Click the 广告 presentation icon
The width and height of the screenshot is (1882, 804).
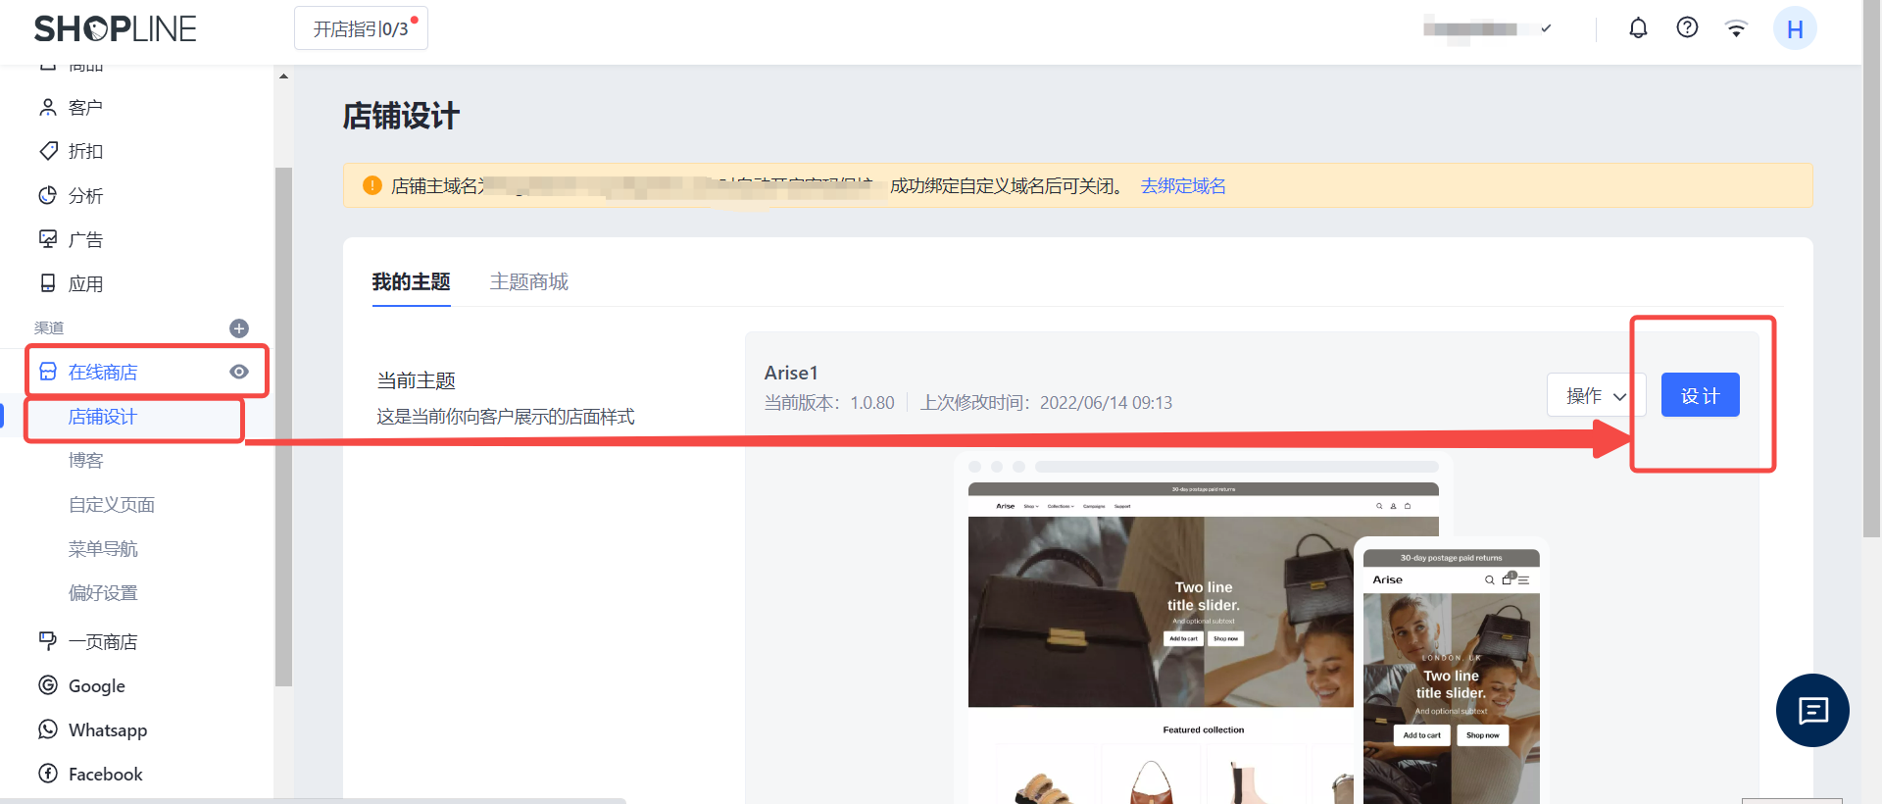pos(48,239)
